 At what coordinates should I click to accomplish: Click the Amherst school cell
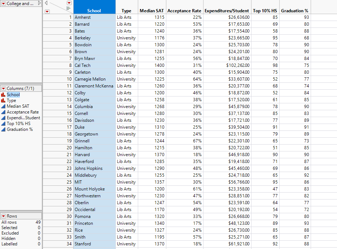tap(94, 17)
